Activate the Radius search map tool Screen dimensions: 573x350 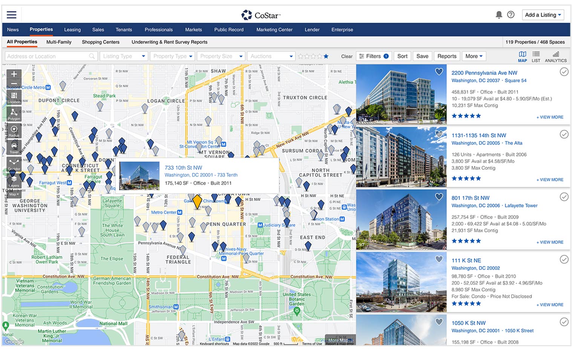[14, 131]
